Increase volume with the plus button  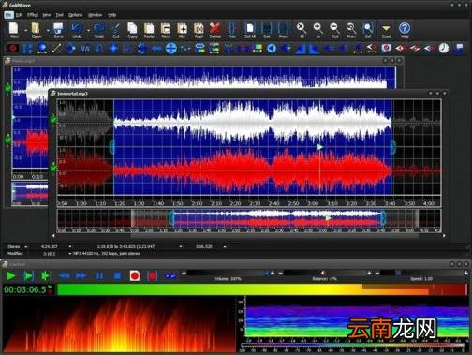(x=273, y=274)
